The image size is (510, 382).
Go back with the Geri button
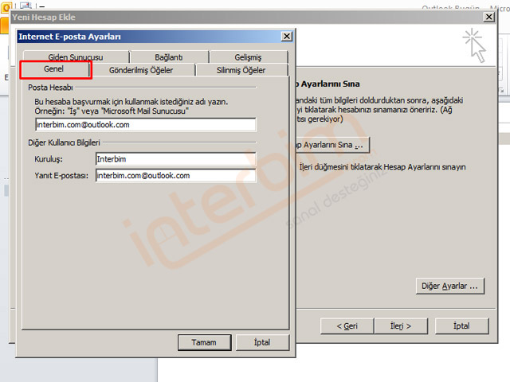[347, 325]
